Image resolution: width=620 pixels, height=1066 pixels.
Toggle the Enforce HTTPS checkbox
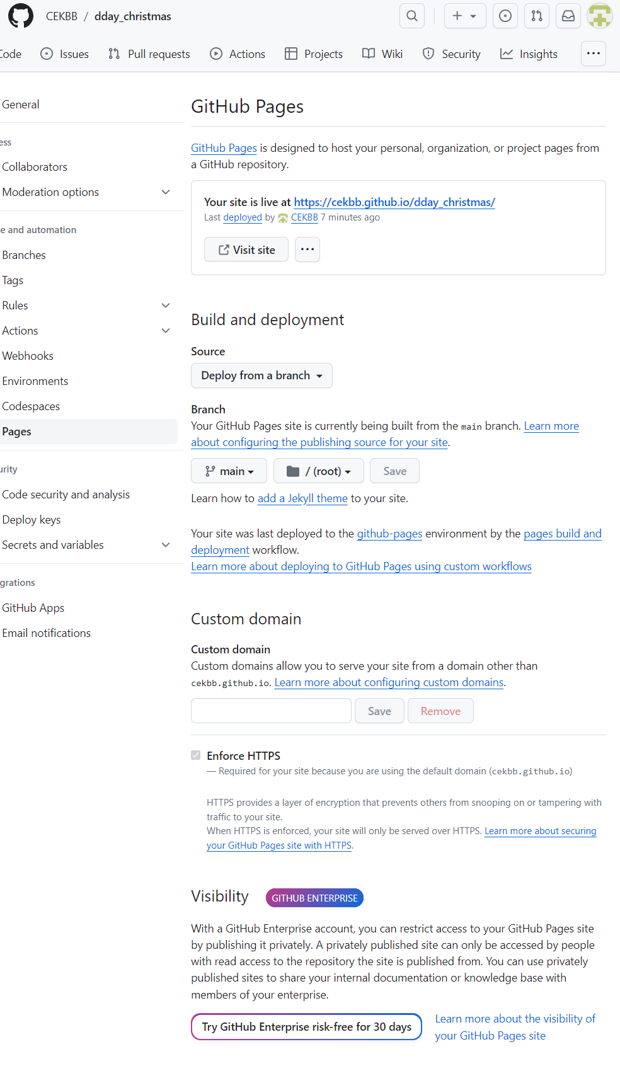click(x=196, y=755)
